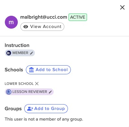Click the school icon on LESSON REVIEWER chip
Viewport: 129px width, 127px height.
click(x=9, y=92)
